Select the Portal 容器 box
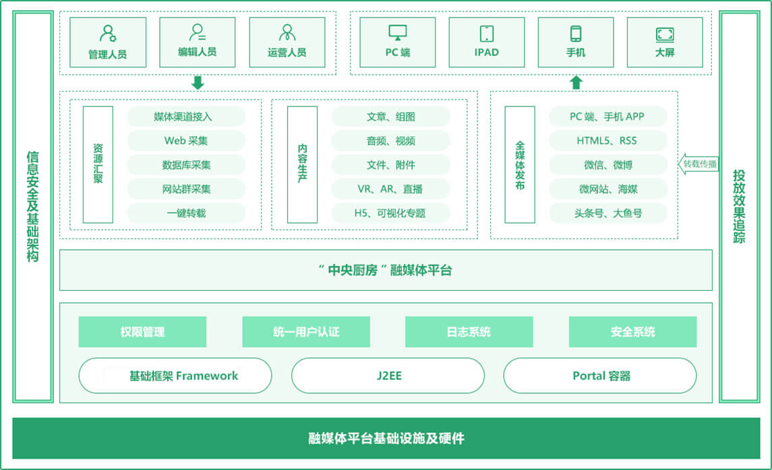The height and width of the screenshot is (470, 772). coord(600,376)
